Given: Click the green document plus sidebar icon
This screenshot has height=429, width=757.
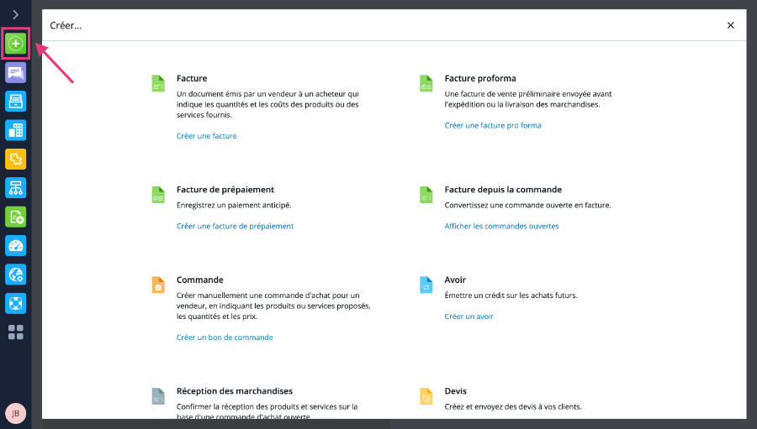Looking at the screenshot, I should click(x=16, y=217).
